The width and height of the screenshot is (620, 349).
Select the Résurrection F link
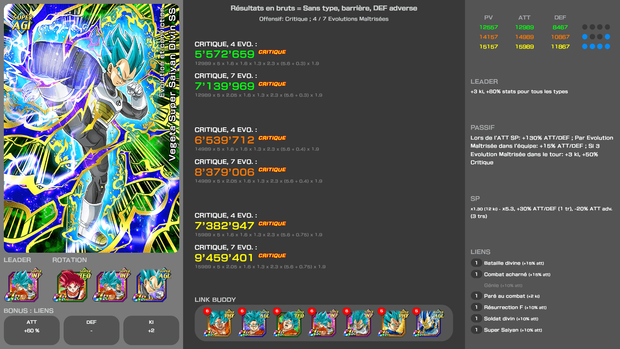pos(515,307)
